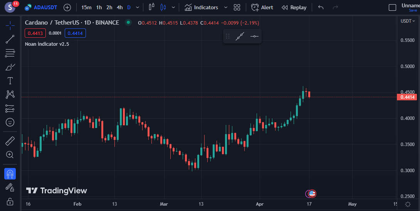Select the bars chart style icon
This screenshot has height=211, width=420.
[x=151, y=7]
